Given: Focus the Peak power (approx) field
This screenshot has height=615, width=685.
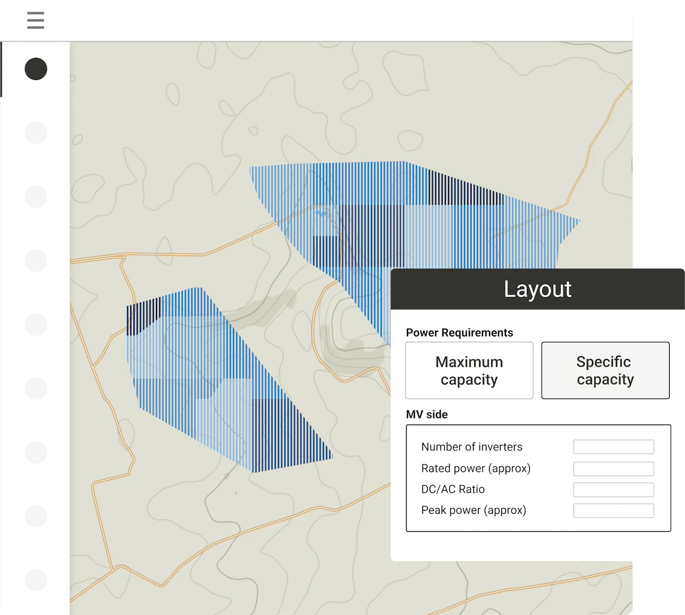Looking at the screenshot, I should (x=614, y=510).
